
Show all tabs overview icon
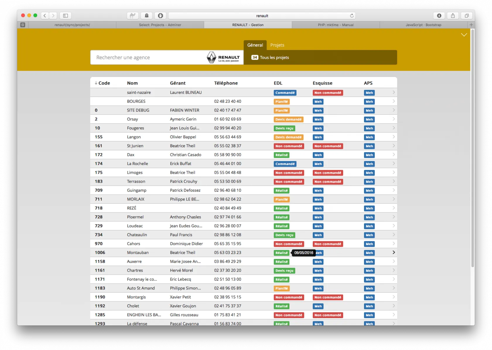pyautogui.click(x=467, y=16)
